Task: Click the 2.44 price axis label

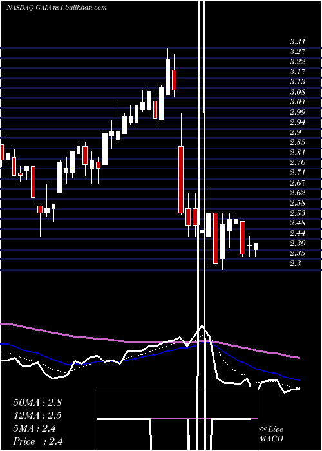Action: 298,233
